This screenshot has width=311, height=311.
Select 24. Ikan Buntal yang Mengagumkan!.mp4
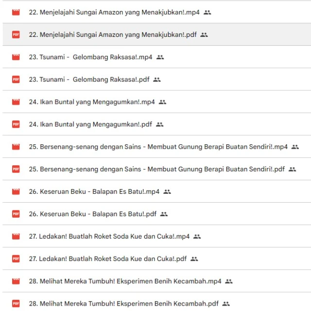coord(91,102)
